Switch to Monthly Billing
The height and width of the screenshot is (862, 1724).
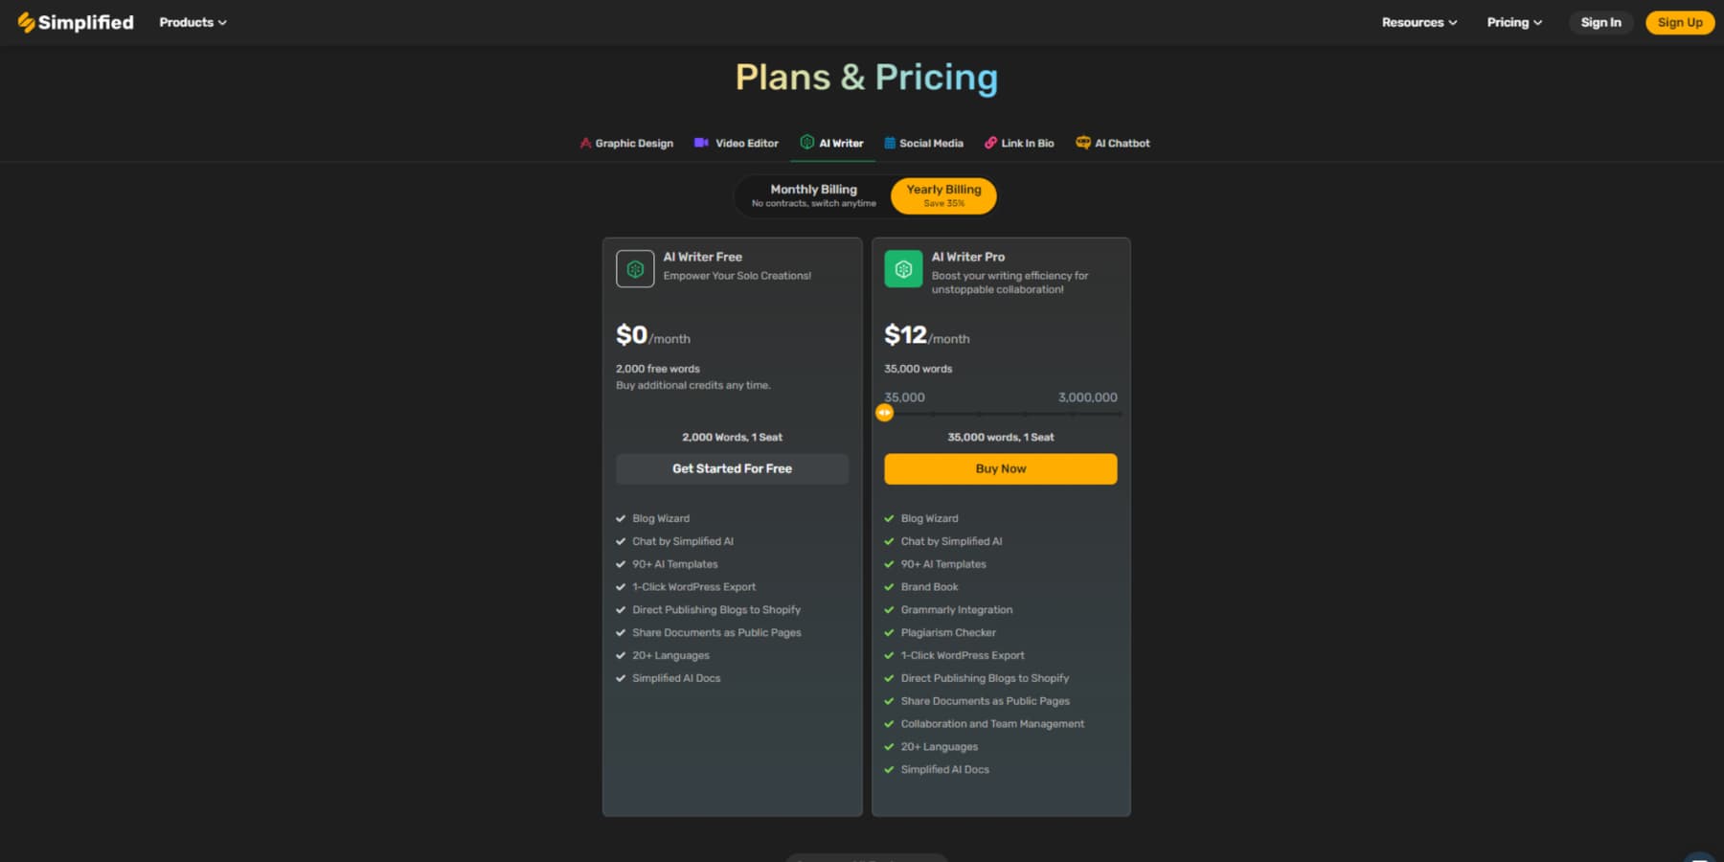click(813, 195)
